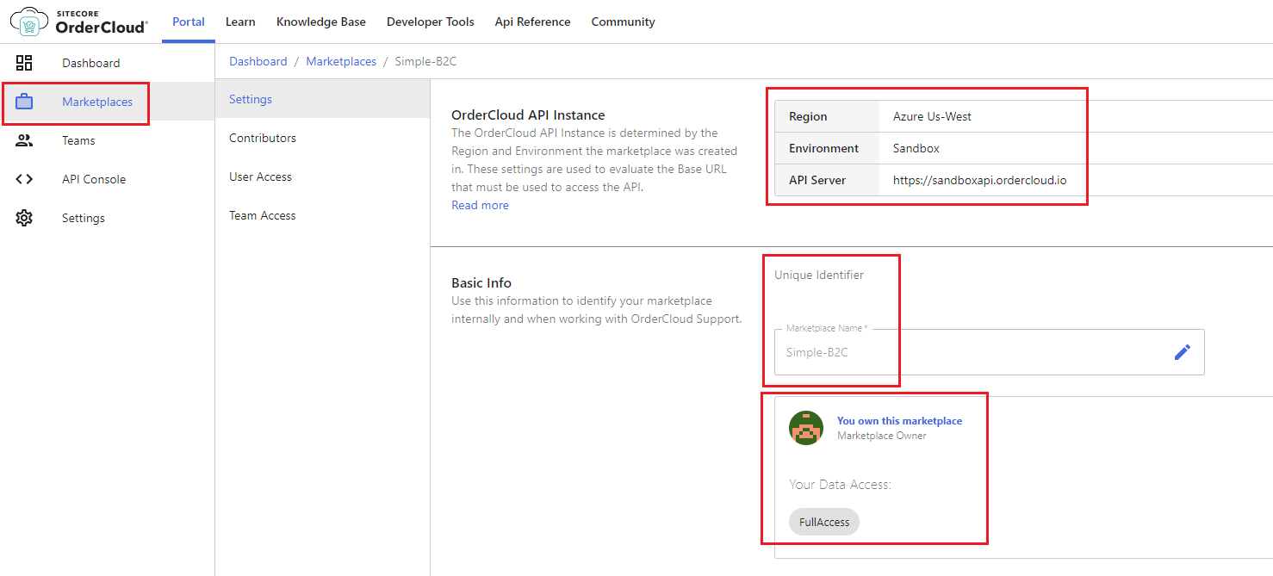Open the Portal tab

tap(189, 22)
